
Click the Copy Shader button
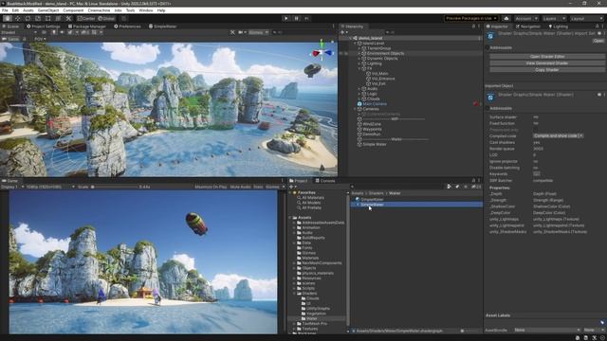(x=547, y=70)
